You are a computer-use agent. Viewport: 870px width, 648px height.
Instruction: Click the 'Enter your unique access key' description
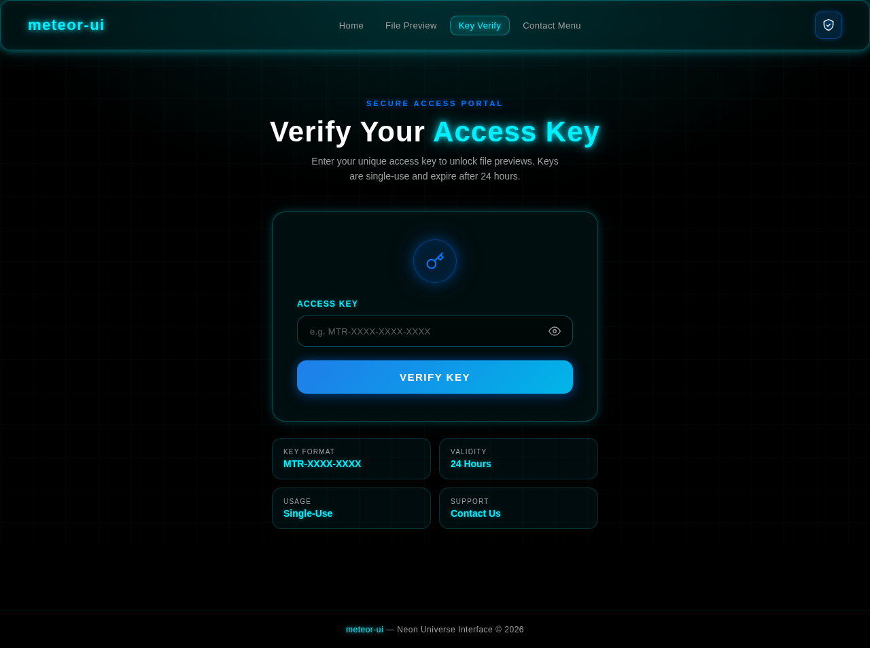coord(435,169)
